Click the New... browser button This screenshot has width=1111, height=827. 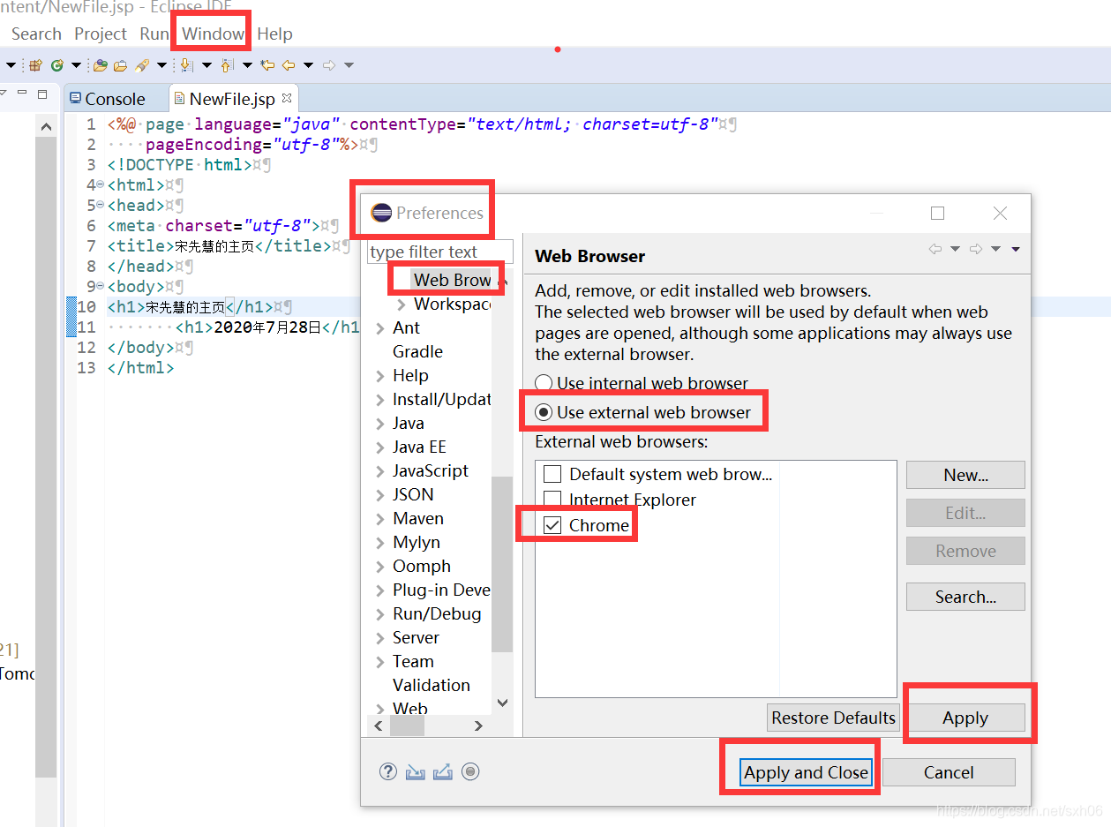pos(965,475)
